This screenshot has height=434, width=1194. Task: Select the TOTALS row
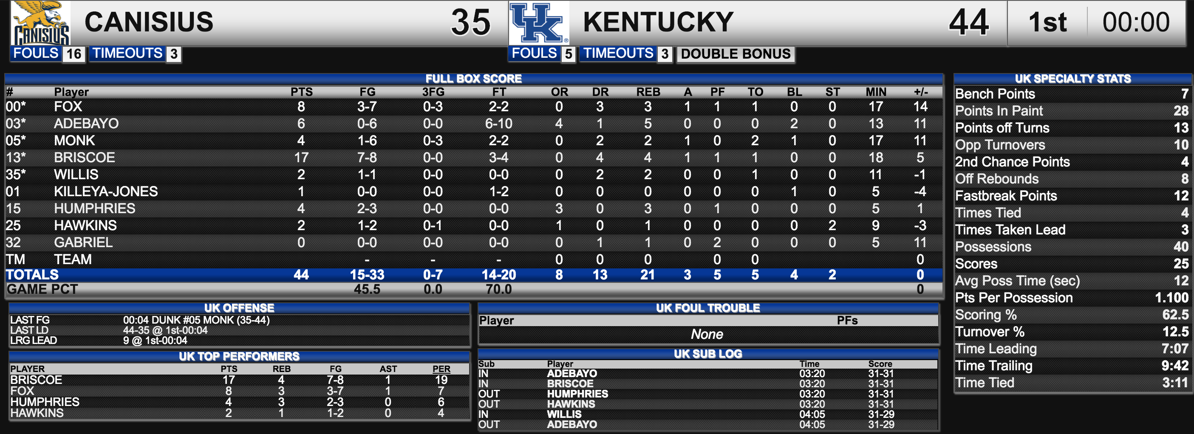473,275
